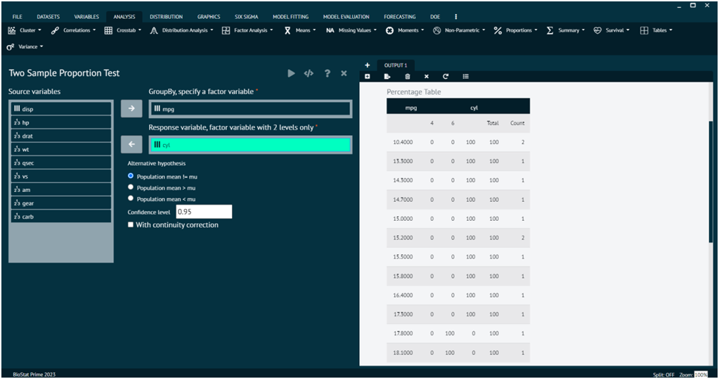719x379 pixels.
Task: Move variable to GroupBy with right arrow
Action: (131, 109)
